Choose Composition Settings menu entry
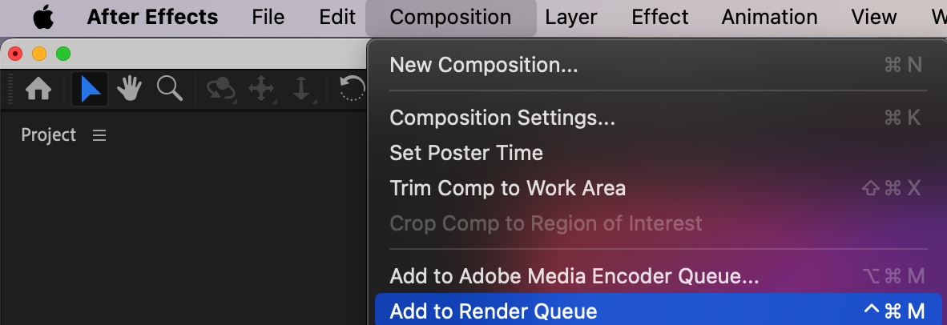 tap(502, 118)
